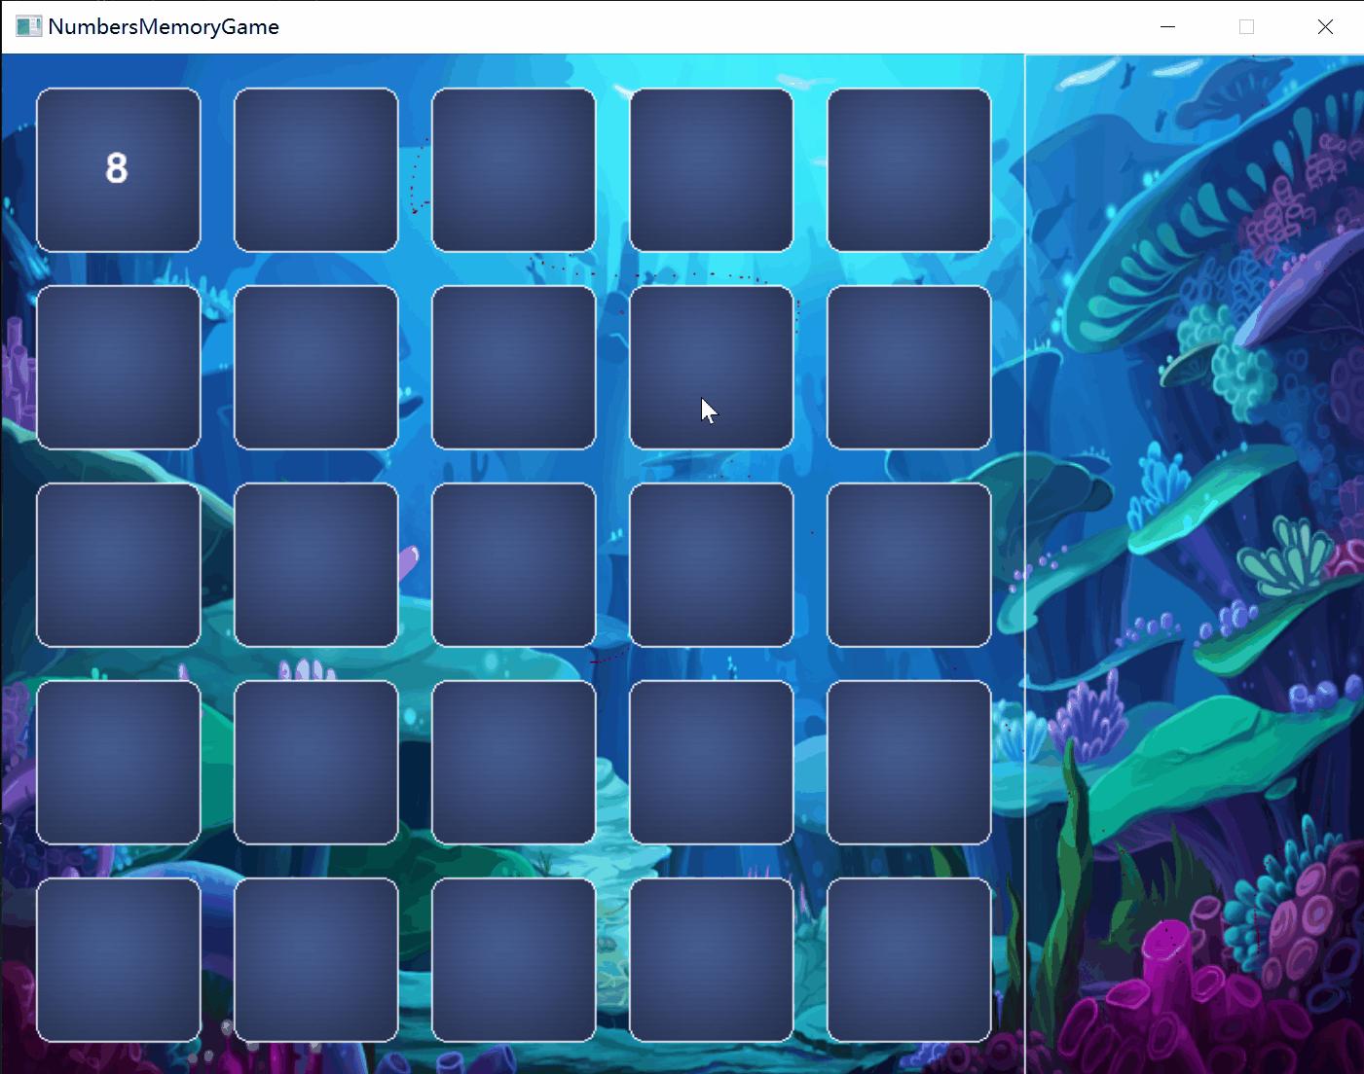Reveal the middle card in the bottom row
This screenshot has height=1074, width=1364.
pos(513,960)
